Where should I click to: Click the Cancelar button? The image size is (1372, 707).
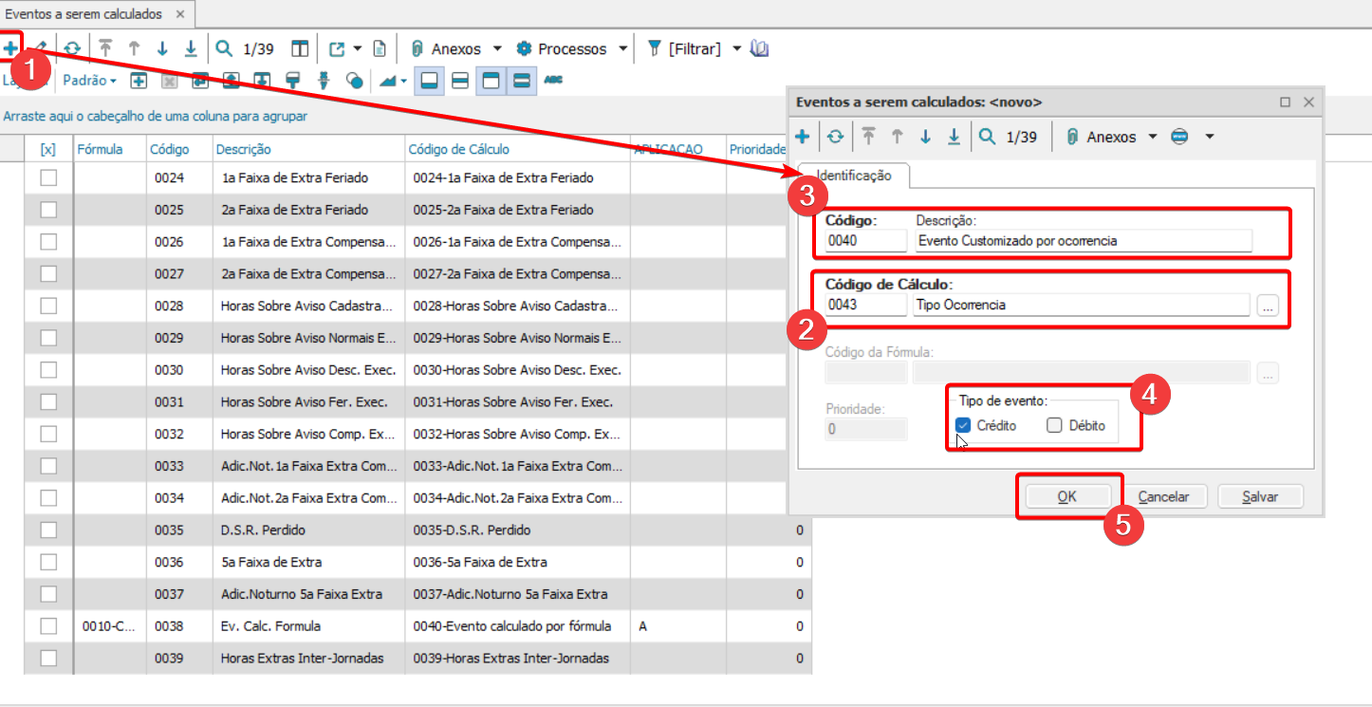tap(1163, 496)
